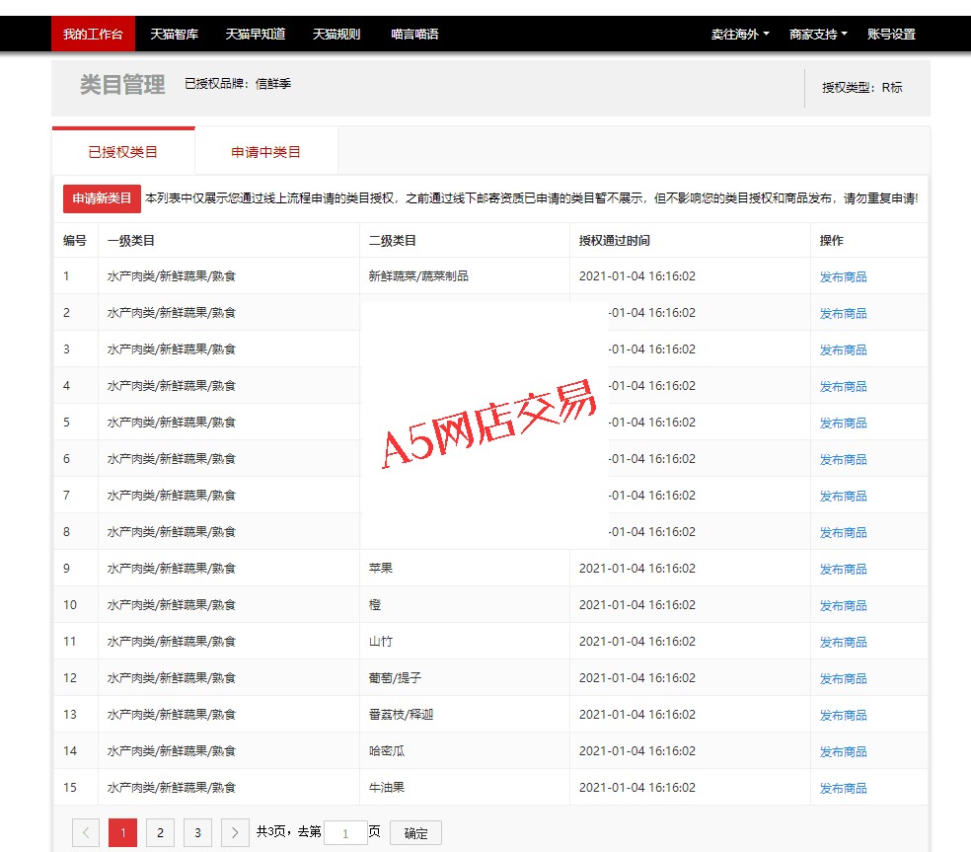The image size is (971, 852).
Task: Open 我的工作台 in the navigation bar
Action: pos(93,35)
